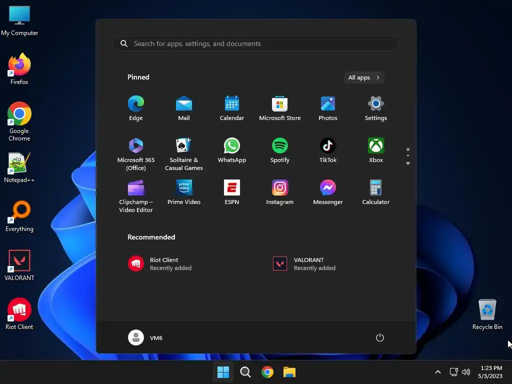Click the network tray icon
This screenshot has height=384, width=512.
[454, 372]
